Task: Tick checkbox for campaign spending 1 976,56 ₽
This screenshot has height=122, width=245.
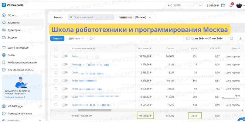Action: click(x=56, y=64)
